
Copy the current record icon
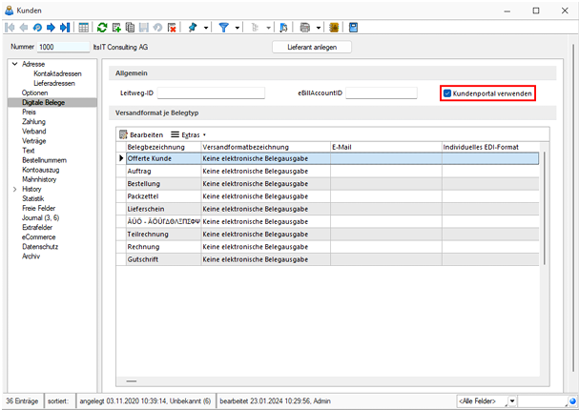coord(130,28)
